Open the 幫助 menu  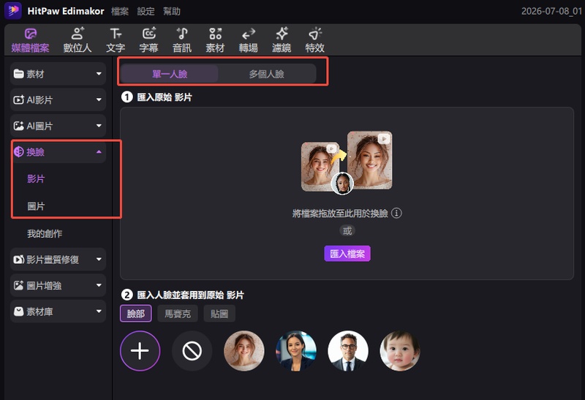click(172, 12)
